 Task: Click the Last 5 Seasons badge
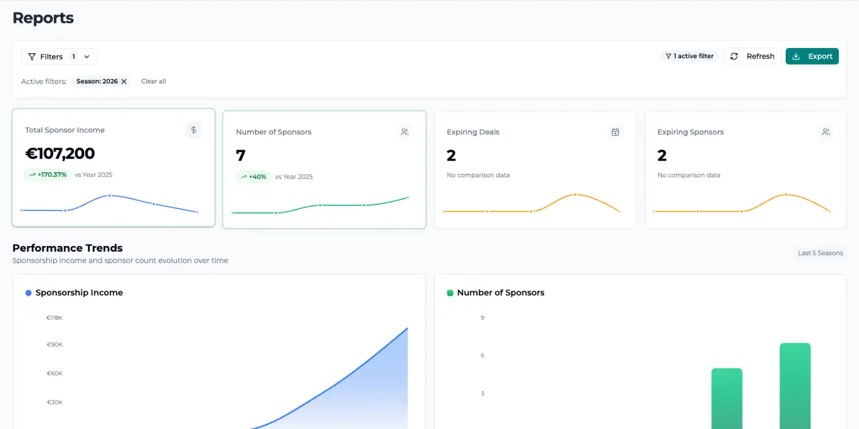(x=821, y=253)
